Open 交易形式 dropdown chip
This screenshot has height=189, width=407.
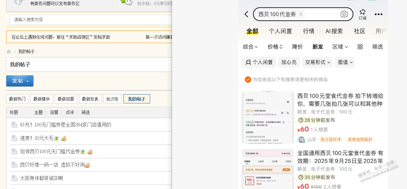317,62
